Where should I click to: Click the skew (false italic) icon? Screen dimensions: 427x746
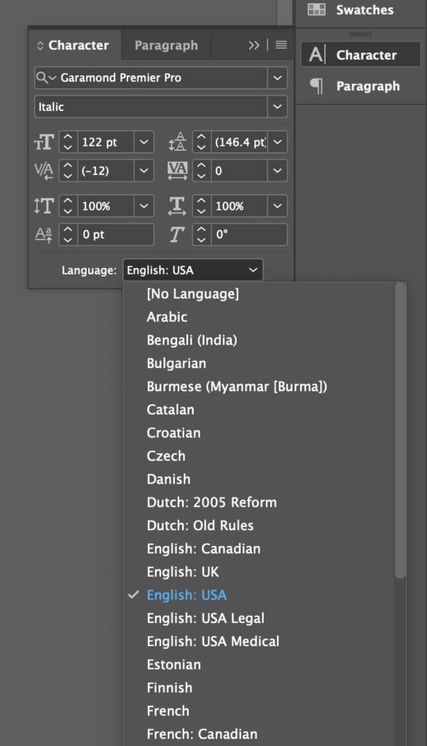coord(177,235)
